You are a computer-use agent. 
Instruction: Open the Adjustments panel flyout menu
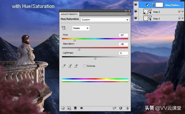tap(129, 14)
